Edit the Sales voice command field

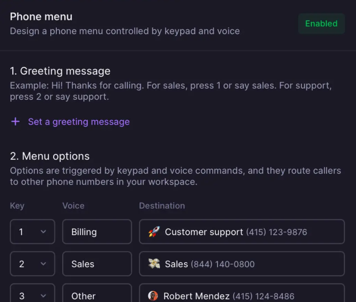(97, 264)
